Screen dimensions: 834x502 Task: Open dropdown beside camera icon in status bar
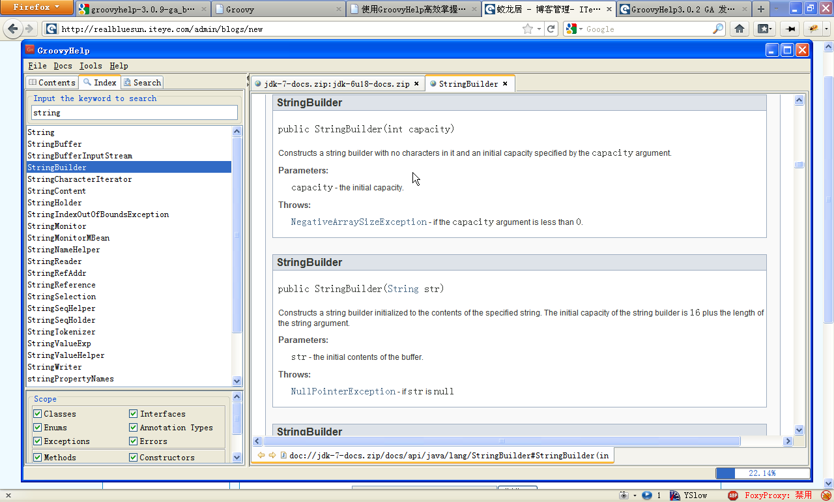[635, 495]
